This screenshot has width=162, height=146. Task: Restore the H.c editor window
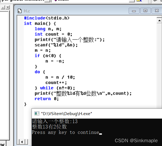coord(145,11)
